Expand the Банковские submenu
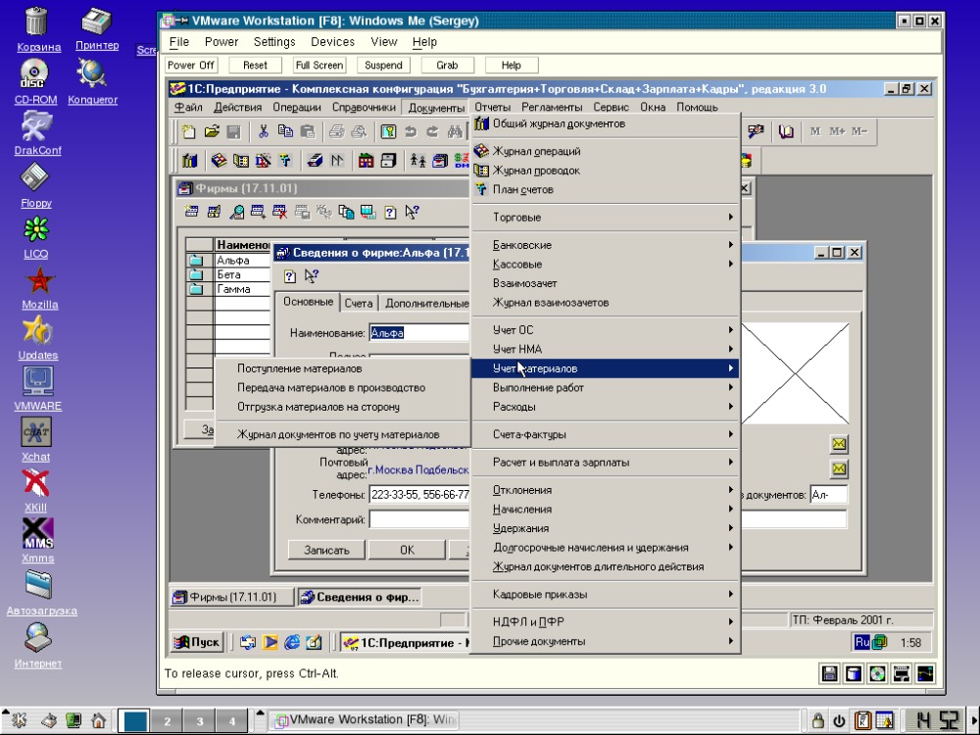980x735 pixels. coord(605,245)
